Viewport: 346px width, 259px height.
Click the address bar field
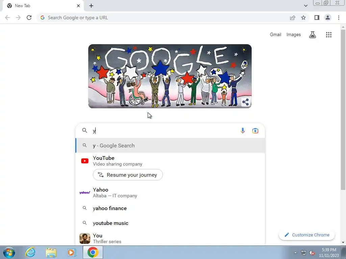pyautogui.click(x=163, y=18)
